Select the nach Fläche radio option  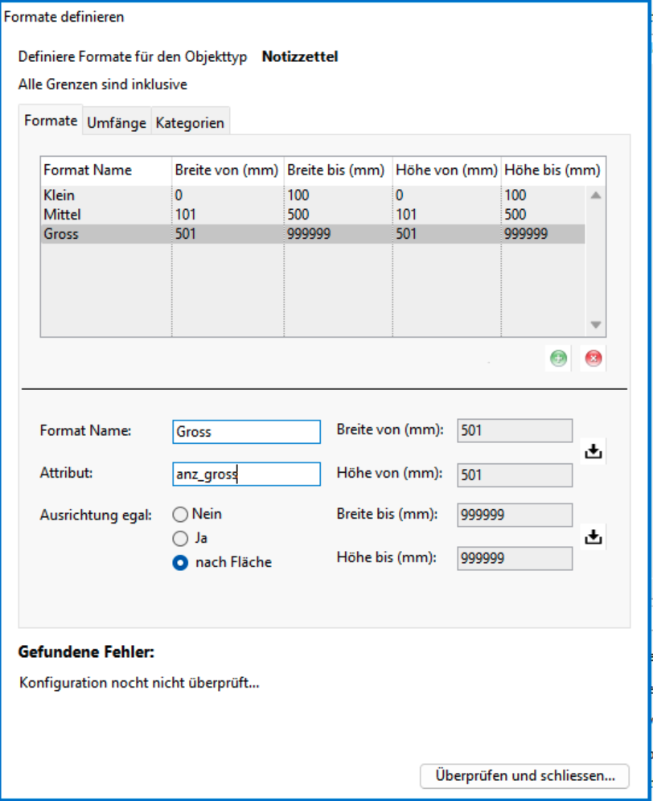pos(180,563)
